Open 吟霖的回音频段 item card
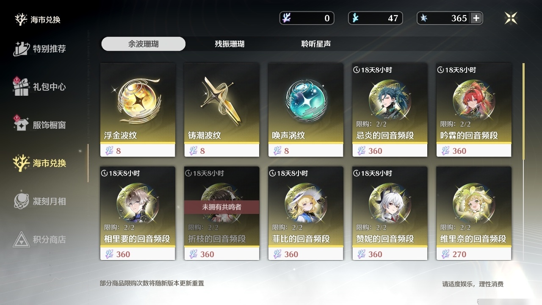Viewport: 542px width, 305px height. pyautogui.click(x=474, y=110)
